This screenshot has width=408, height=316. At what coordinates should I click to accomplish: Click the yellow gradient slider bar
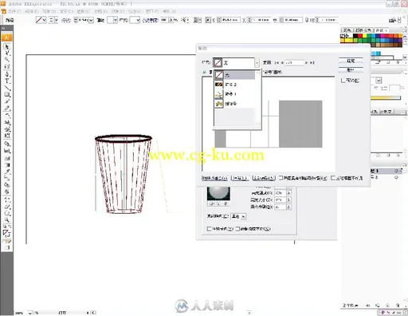(x=386, y=98)
